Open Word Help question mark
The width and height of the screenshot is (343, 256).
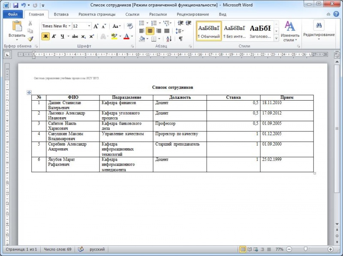coord(336,14)
